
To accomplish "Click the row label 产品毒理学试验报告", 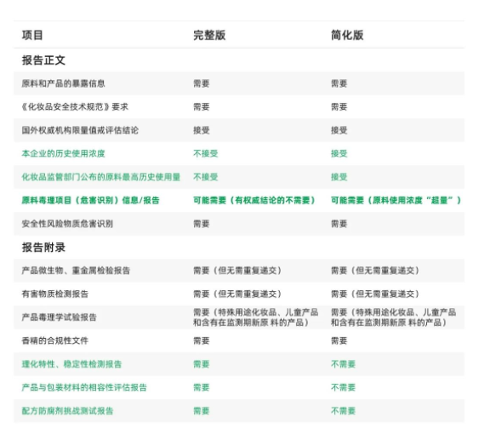I will tap(59, 317).
